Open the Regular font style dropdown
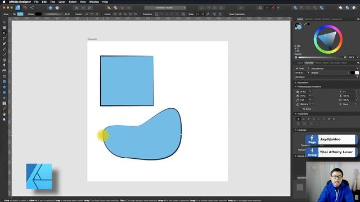The image size is (360, 202). (x=330, y=73)
